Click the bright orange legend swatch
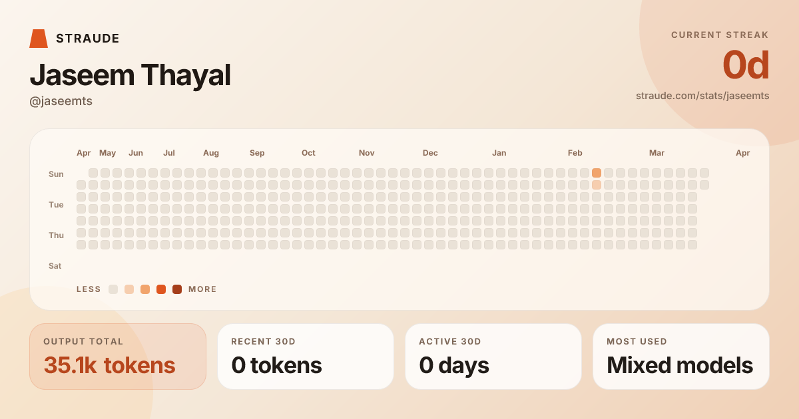 coord(161,289)
